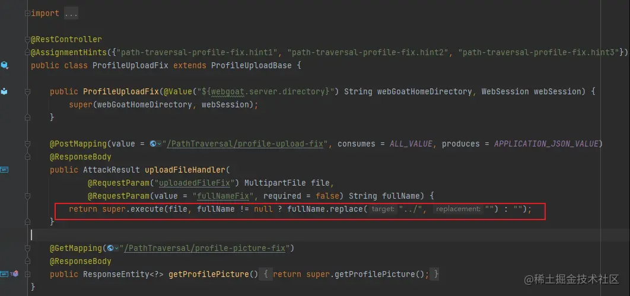Click the @PostMapping annotation
This screenshot has height=296, width=630.
[x=78, y=144]
